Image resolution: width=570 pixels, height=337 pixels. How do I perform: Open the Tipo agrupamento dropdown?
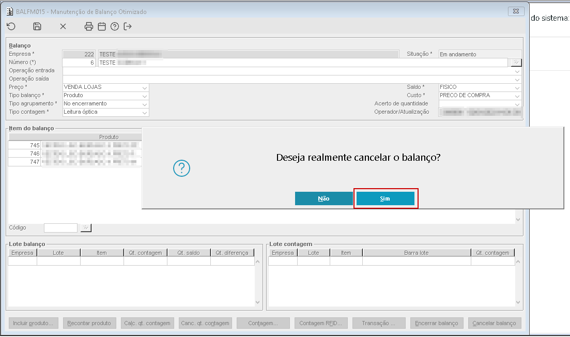pos(145,104)
